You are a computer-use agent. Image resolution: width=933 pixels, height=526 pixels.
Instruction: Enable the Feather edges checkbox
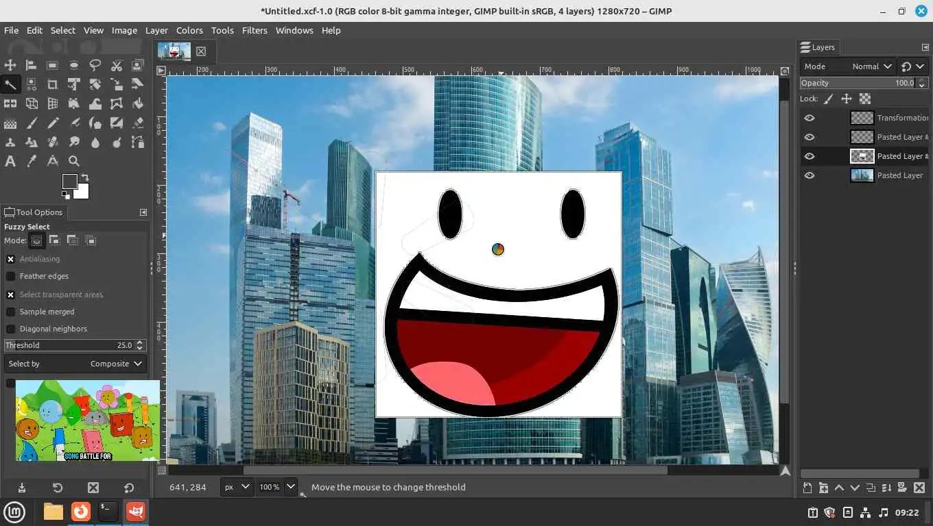click(x=10, y=276)
